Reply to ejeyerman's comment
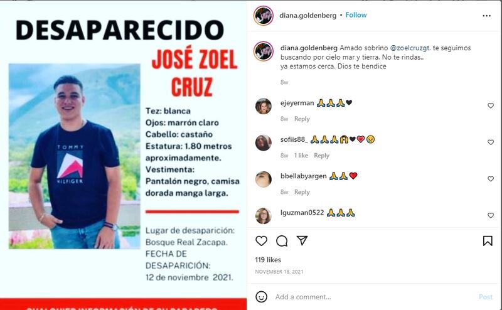Image resolution: width=502 pixels, height=310 pixels. tap(302, 119)
